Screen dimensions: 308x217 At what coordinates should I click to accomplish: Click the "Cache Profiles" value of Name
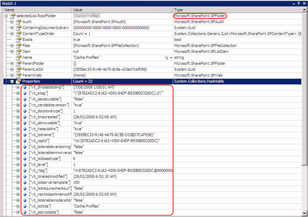tap(87, 57)
